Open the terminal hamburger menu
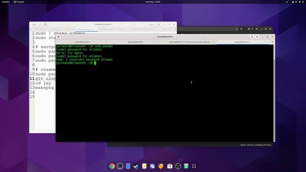 point(257,37)
